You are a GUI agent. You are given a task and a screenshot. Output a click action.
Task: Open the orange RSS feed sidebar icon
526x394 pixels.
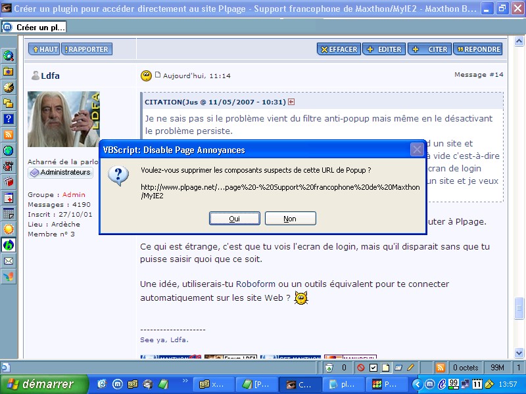[9, 135]
